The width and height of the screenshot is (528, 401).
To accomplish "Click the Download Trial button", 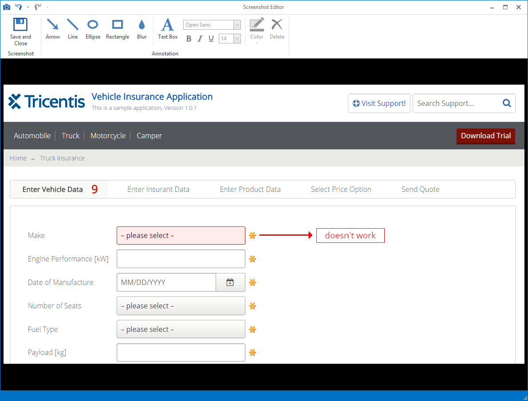I will pyautogui.click(x=485, y=136).
